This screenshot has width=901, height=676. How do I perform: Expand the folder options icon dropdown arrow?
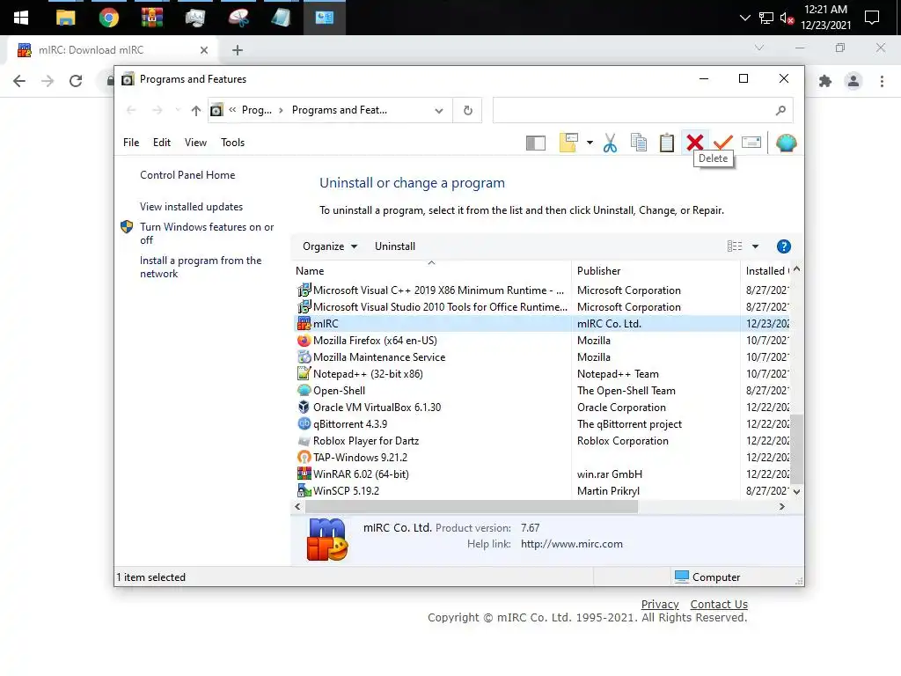point(590,143)
